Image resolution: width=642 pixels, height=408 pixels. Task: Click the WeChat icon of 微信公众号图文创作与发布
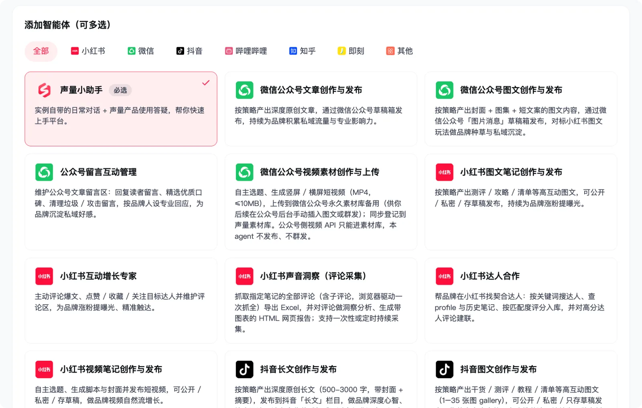(445, 90)
